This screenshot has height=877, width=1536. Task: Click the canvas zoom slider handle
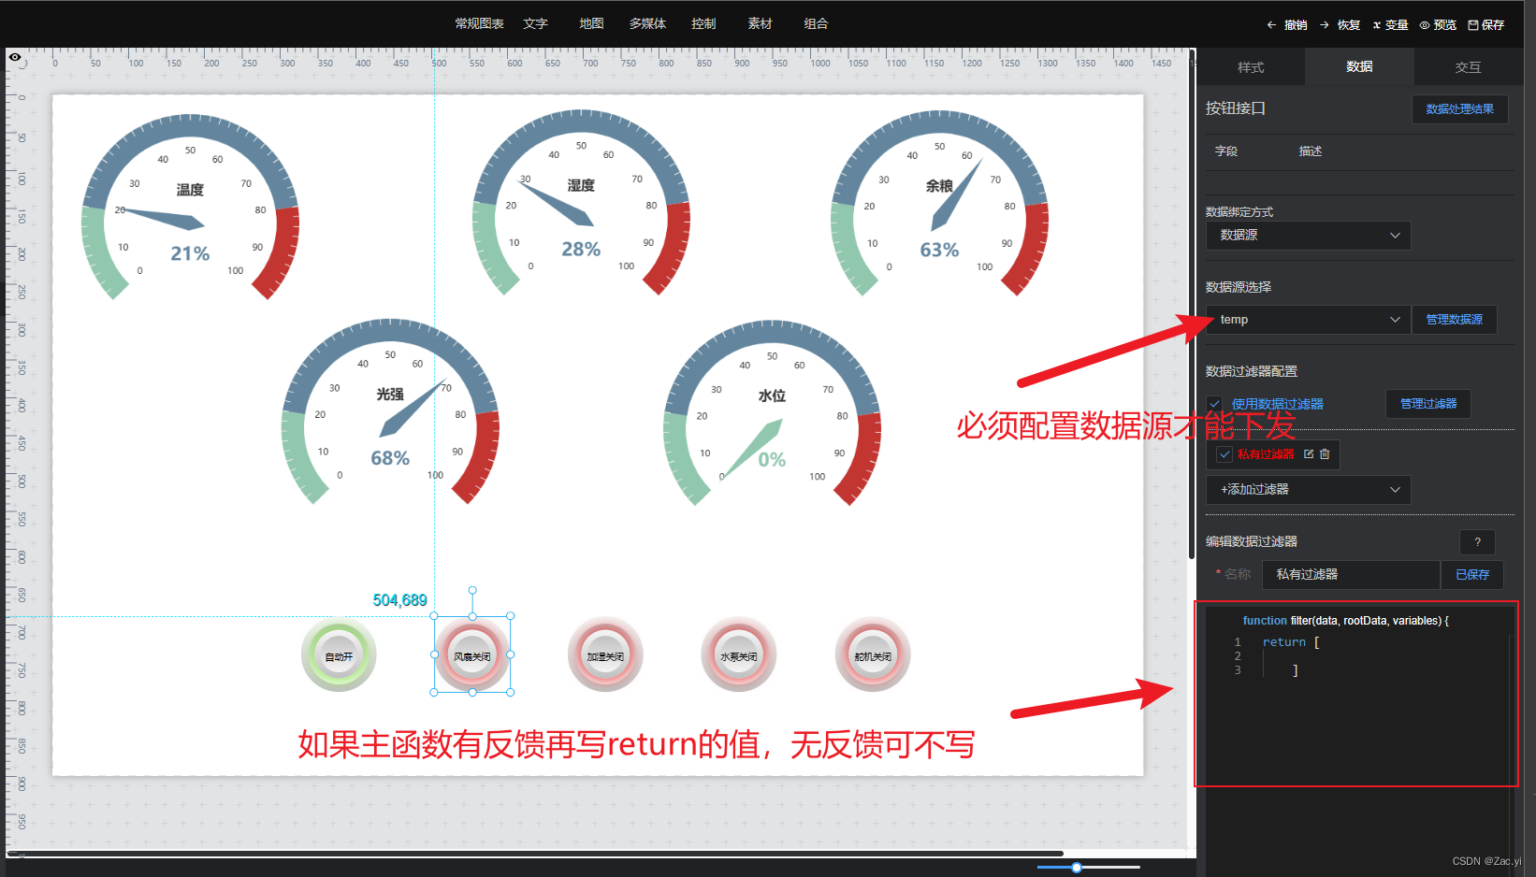1077,868
